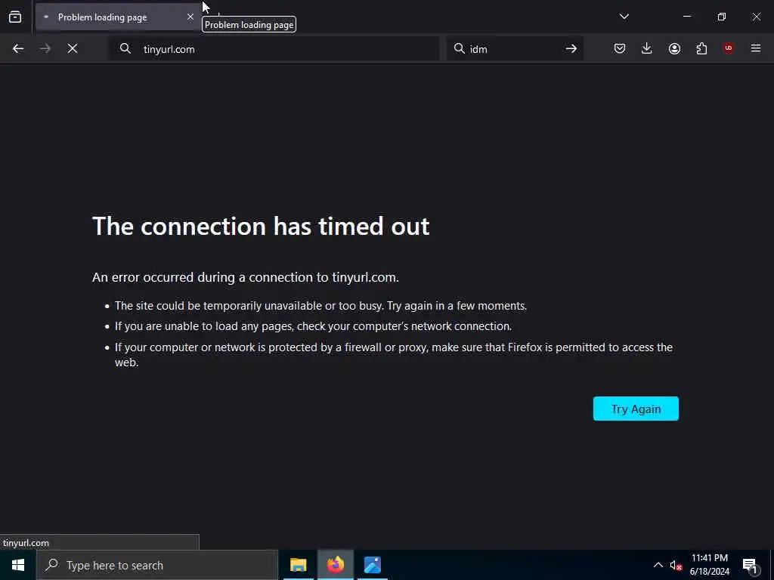Go forward one page
774x580 pixels.
click(45, 48)
